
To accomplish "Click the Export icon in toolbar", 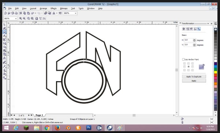I will pos(49,13).
